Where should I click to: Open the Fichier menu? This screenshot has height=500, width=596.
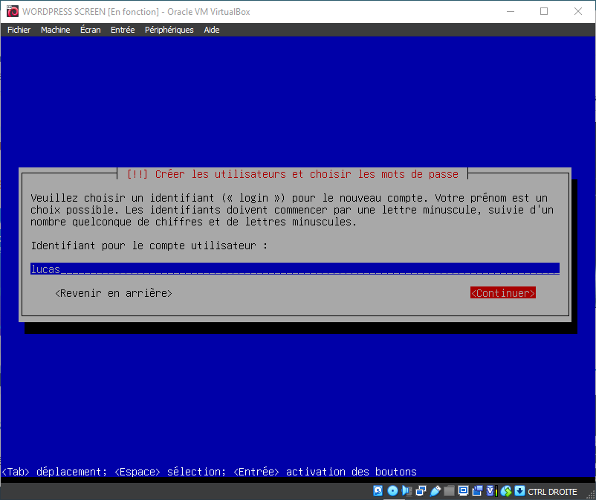pyautogui.click(x=19, y=30)
